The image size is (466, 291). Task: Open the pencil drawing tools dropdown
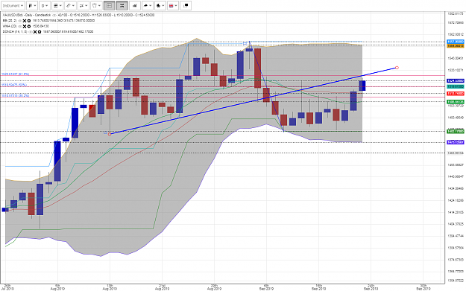tap(70, 6)
